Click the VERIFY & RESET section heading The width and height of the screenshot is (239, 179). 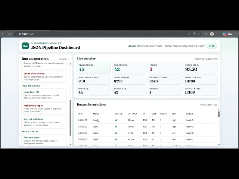(x=30, y=132)
